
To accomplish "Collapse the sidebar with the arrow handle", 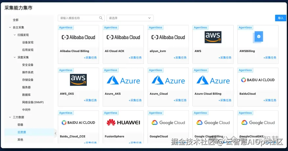I will (55, 133).
